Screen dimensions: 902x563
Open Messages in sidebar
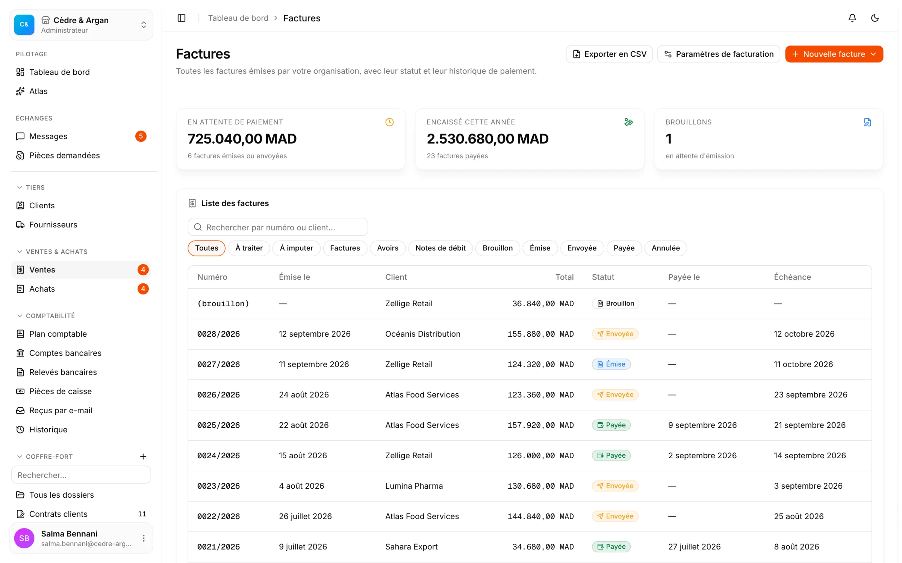point(81,136)
